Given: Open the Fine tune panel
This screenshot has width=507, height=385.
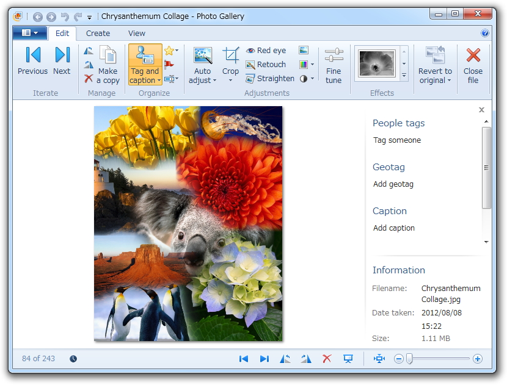Looking at the screenshot, I should tap(334, 64).
